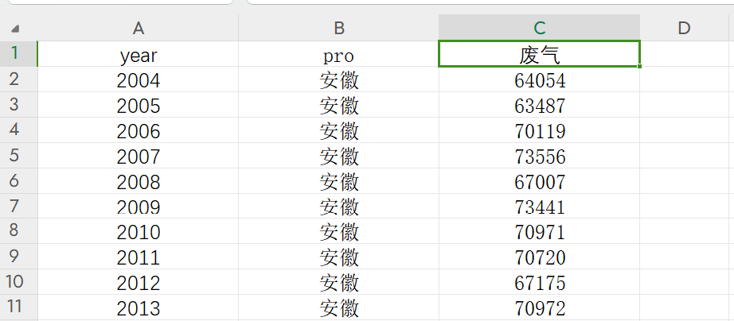Select column A header
This screenshot has height=321, width=734.
pos(139,29)
